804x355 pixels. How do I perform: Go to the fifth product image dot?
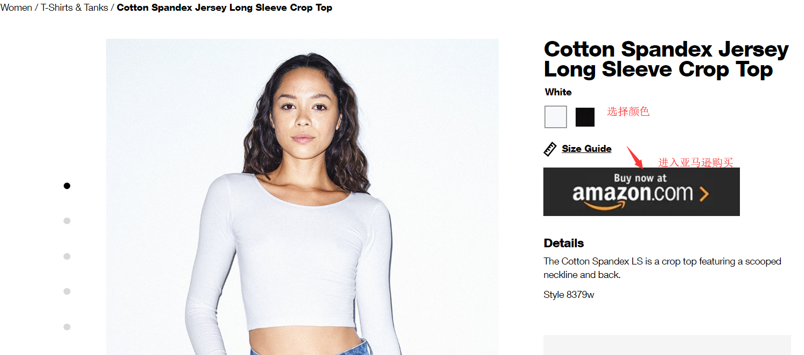click(x=67, y=327)
